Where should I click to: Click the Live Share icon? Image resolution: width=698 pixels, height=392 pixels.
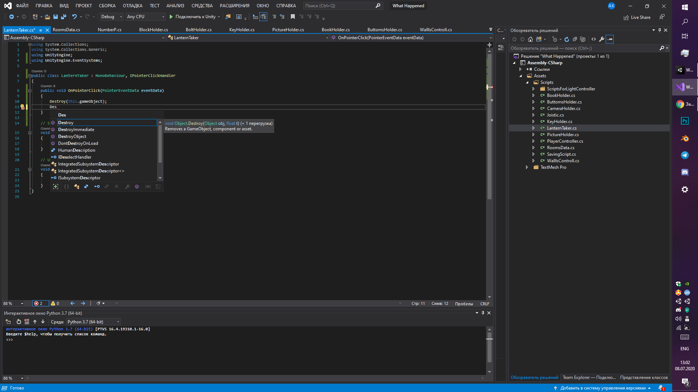click(x=637, y=17)
